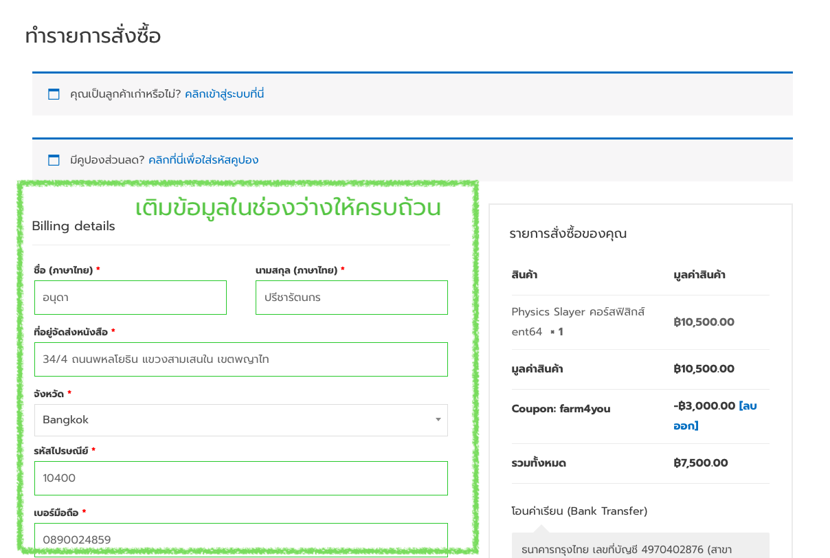Focus the mobile number field 0890024859

click(240, 539)
